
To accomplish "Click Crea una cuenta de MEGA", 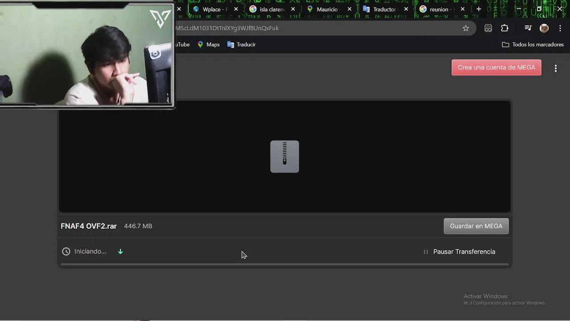I will (x=497, y=67).
